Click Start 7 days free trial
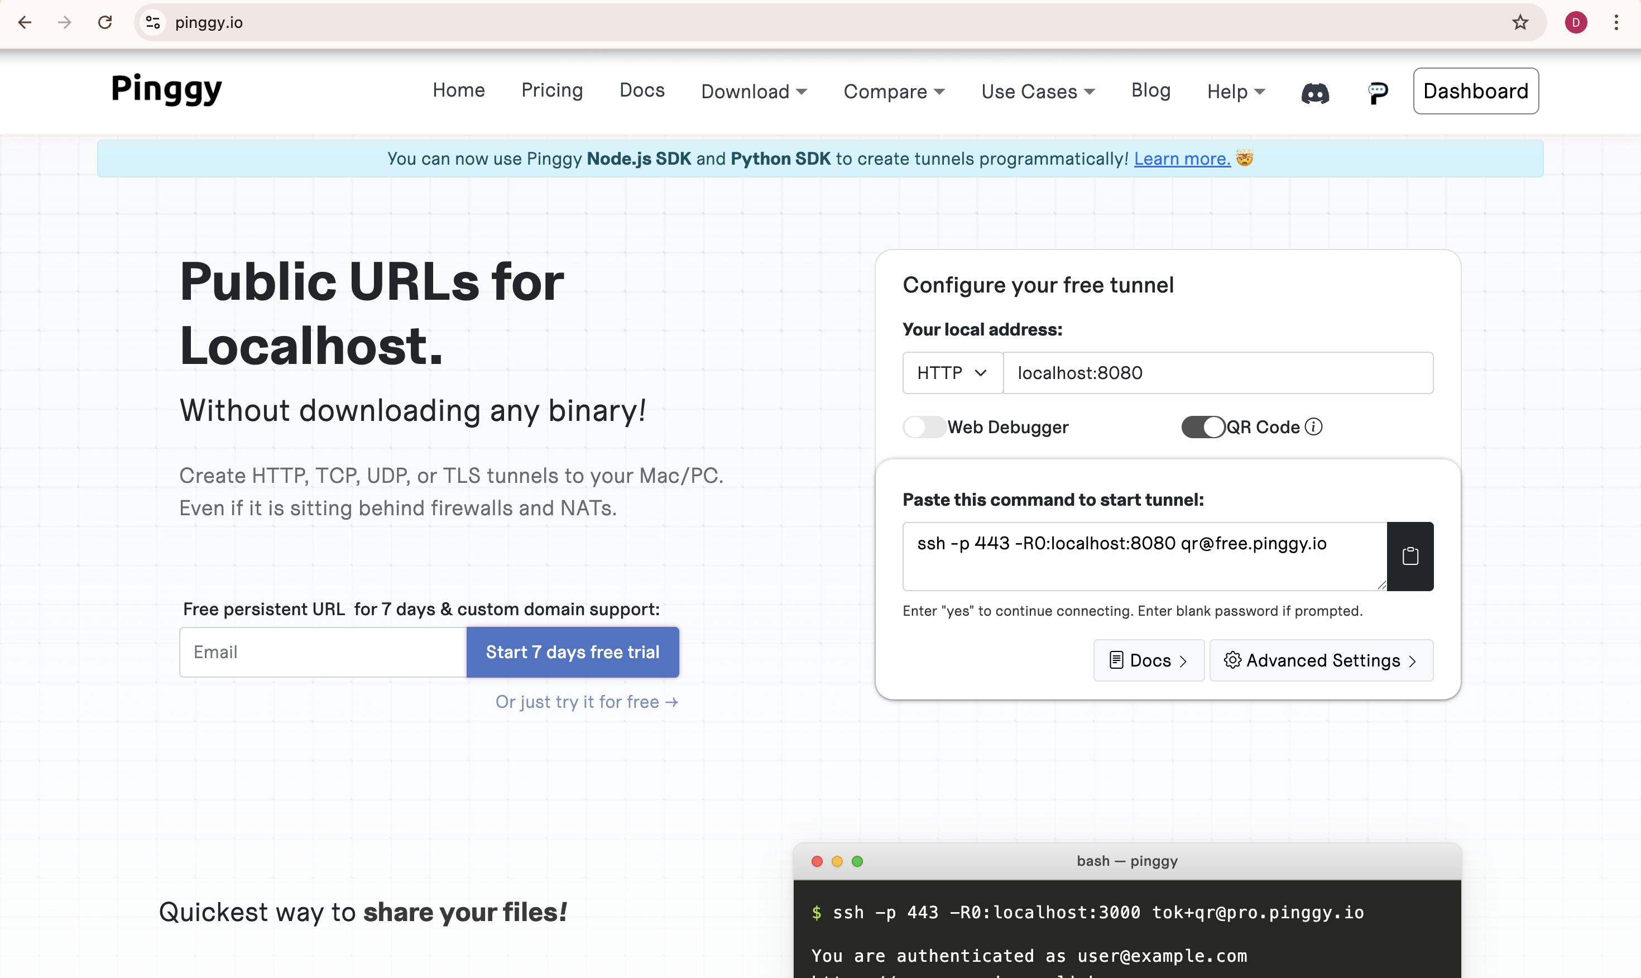The image size is (1641, 978). pyautogui.click(x=573, y=652)
